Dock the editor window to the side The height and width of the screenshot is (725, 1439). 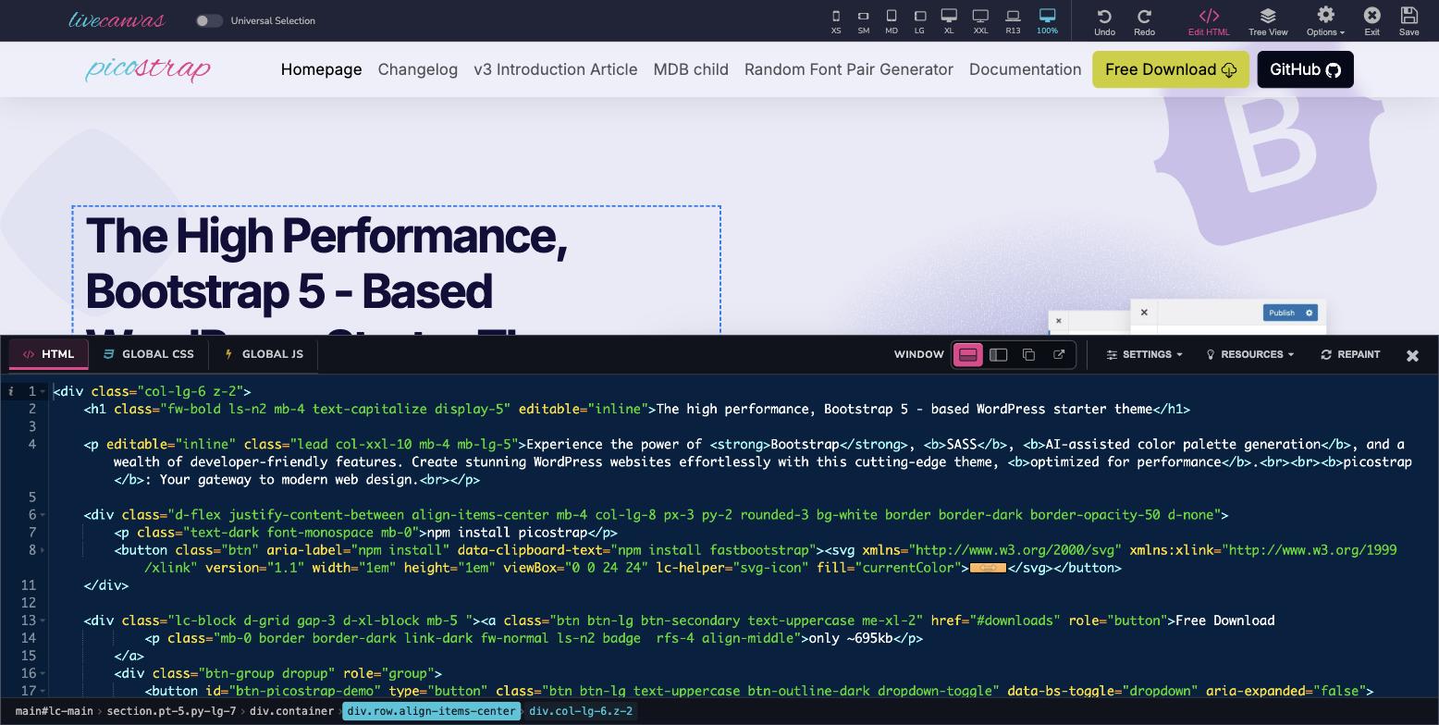(x=998, y=355)
